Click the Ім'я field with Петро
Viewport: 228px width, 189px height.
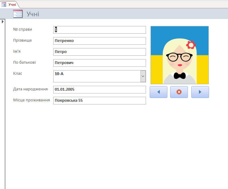coord(99,52)
